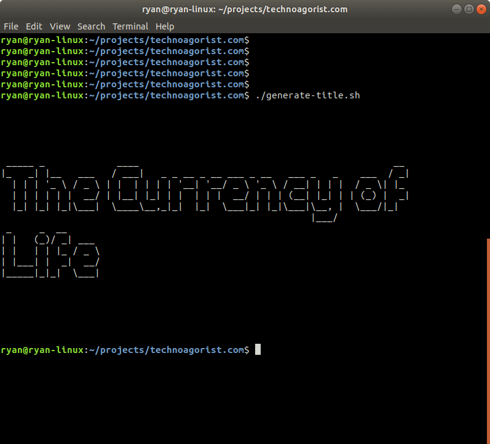
Task: Open the Terminal menu
Action: (x=130, y=26)
